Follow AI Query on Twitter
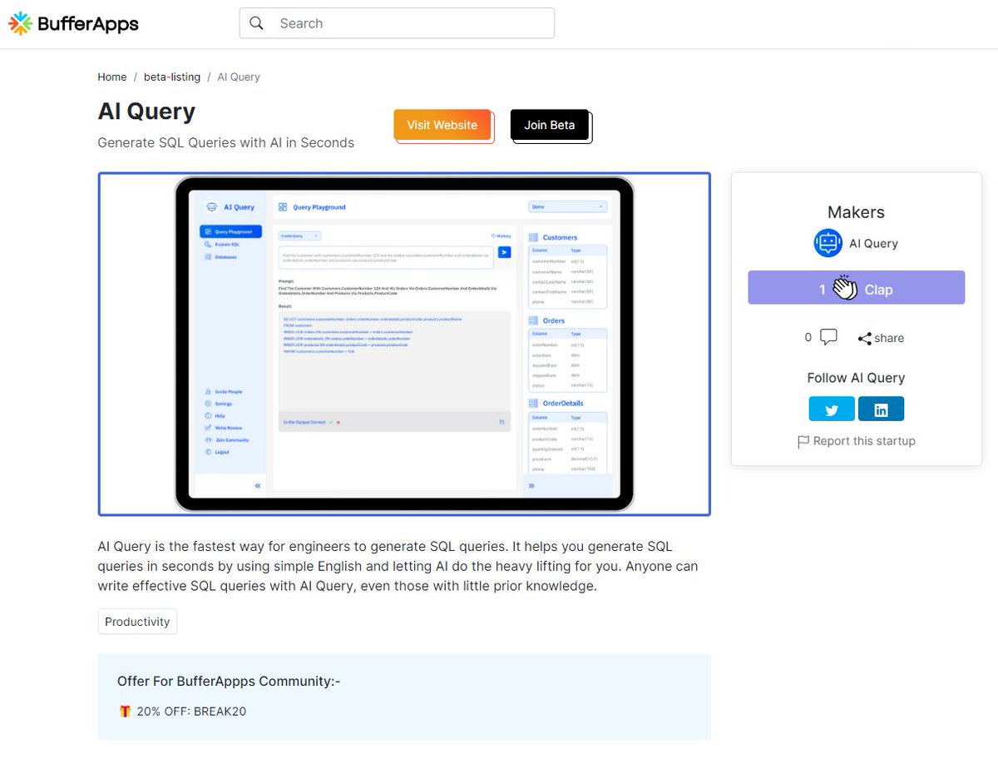The height and width of the screenshot is (759, 998). coord(832,409)
